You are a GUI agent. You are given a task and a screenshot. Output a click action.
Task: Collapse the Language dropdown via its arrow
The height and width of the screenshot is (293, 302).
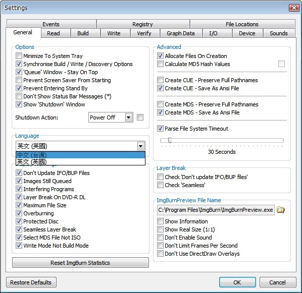141,146
